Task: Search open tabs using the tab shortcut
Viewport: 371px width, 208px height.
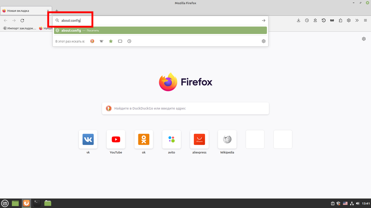Action: (120, 41)
